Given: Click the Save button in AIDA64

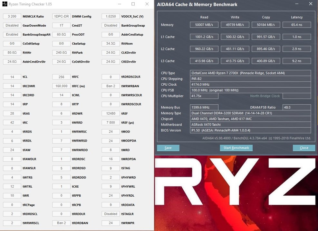Looking at the screenshot, I should coord(168,148).
